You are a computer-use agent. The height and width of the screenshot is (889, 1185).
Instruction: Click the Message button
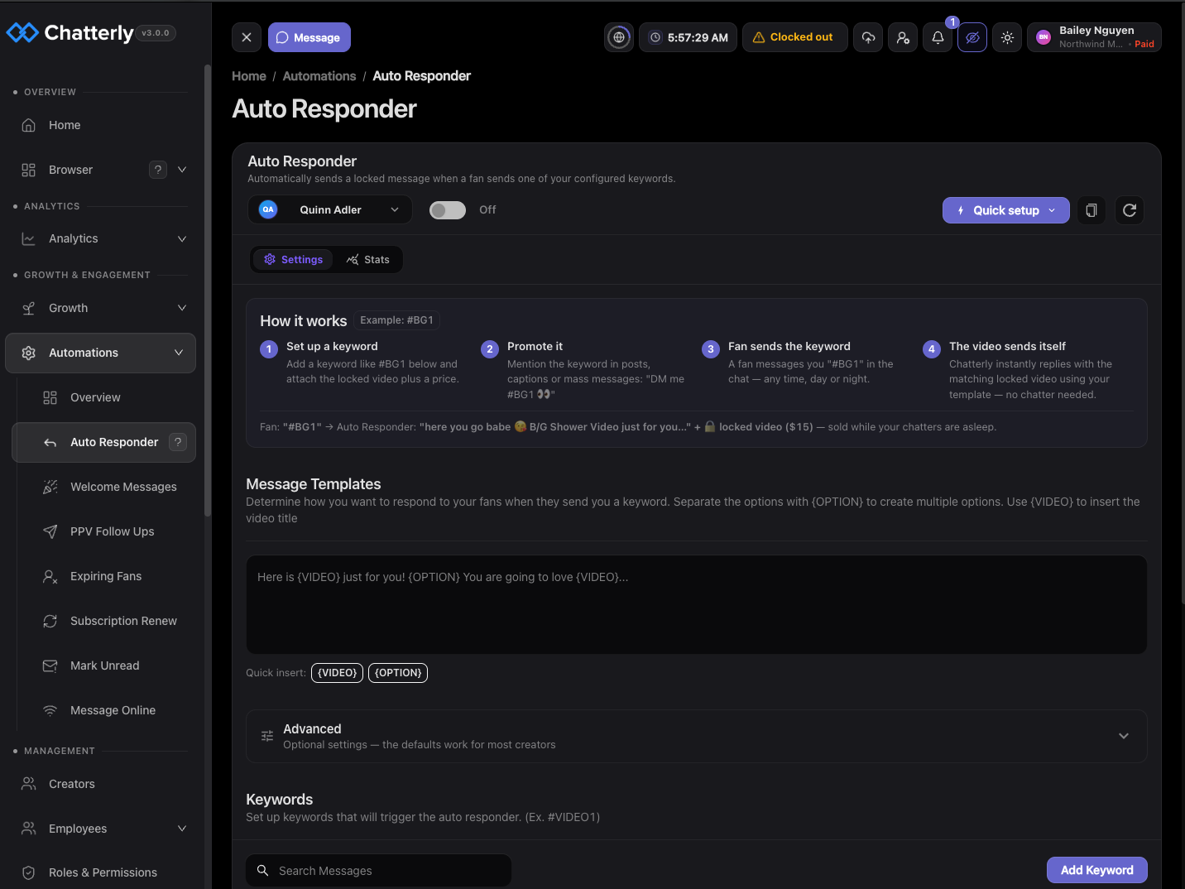(x=309, y=37)
